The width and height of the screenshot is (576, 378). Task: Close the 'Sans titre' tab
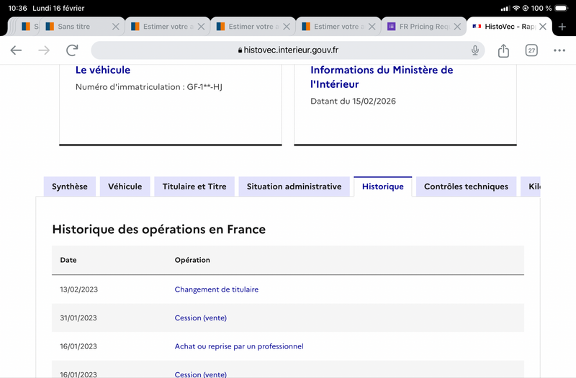[x=115, y=27]
